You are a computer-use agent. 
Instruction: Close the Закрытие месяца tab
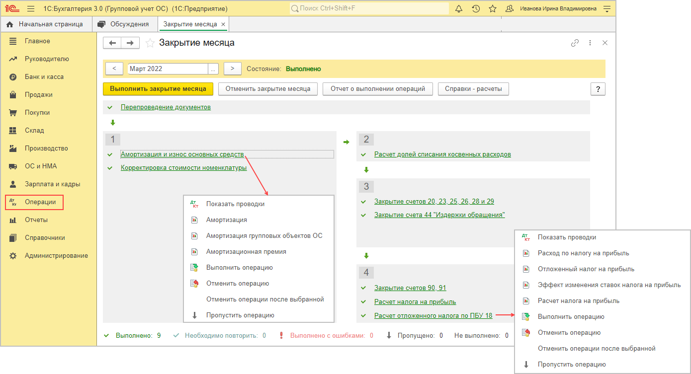223,24
